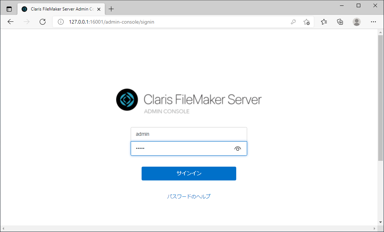Viewport: 384px width, 232px height.
Task: Close the FileMaker Server Admin Console tab
Action: click(99, 9)
